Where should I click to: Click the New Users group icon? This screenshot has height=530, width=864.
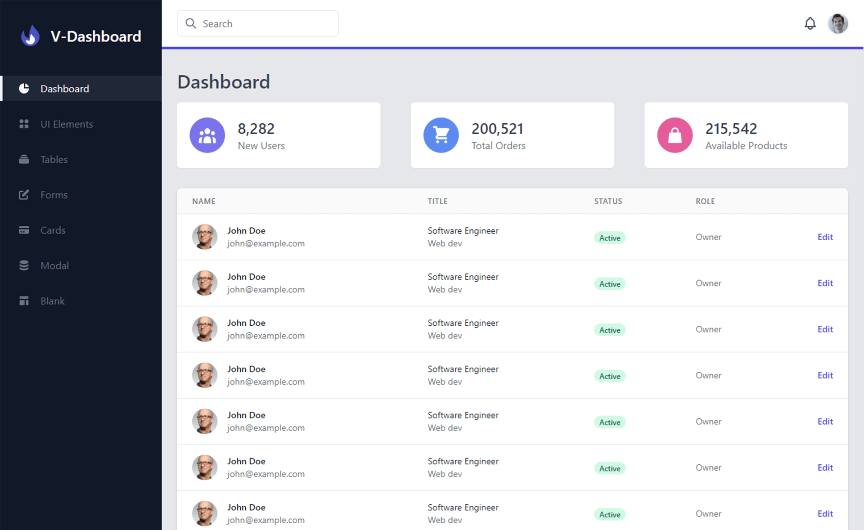coord(207,135)
